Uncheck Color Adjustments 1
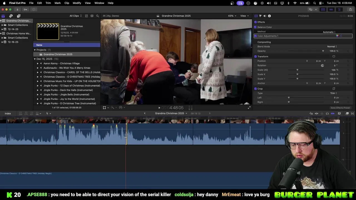The image size is (356, 200). click(x=256, y=36)
